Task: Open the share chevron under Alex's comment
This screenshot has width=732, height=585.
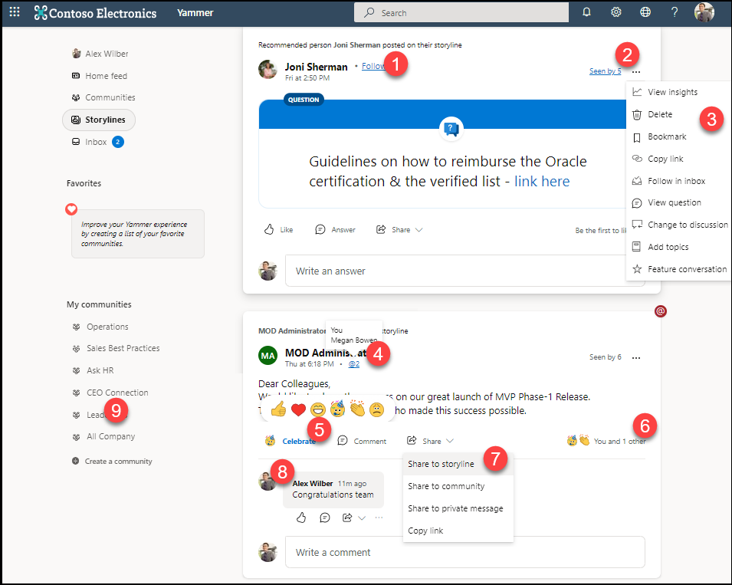Action: 362,518
